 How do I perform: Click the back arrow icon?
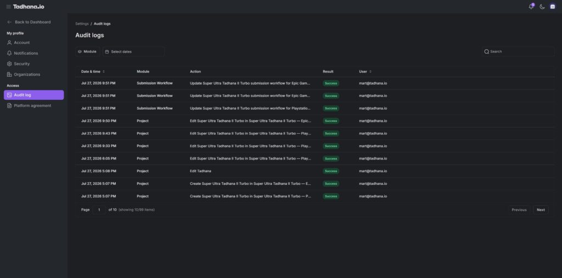(9, 22)
